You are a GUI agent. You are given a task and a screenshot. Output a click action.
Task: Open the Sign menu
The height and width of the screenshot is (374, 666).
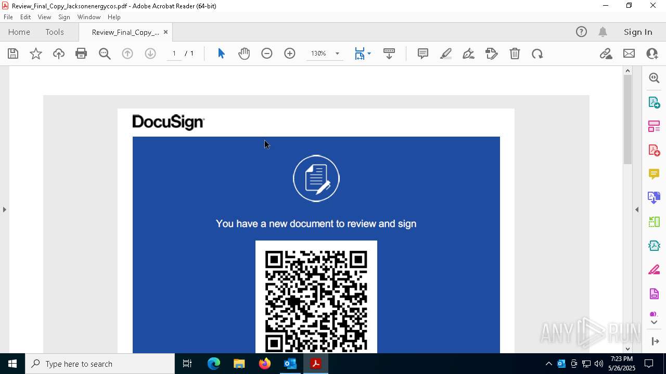pyautogui.click(x=64, y=17)
